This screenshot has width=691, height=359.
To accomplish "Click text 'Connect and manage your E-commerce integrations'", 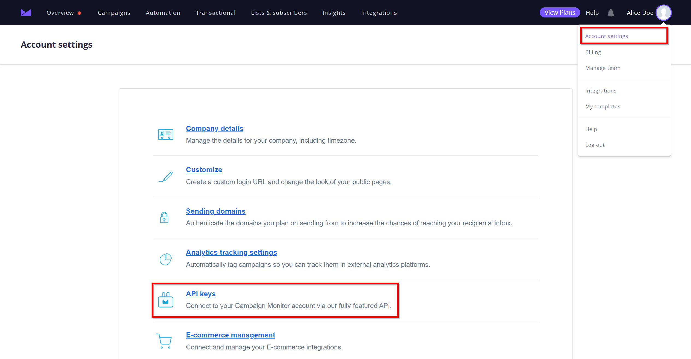I will click(x=264, y=347).
